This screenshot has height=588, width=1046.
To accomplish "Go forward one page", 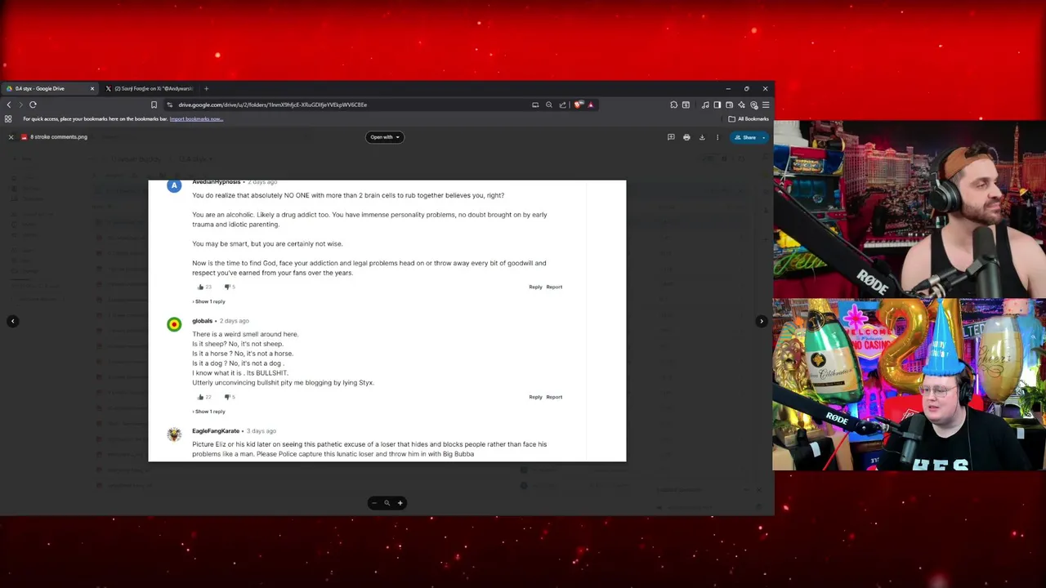I will (20, 105).
